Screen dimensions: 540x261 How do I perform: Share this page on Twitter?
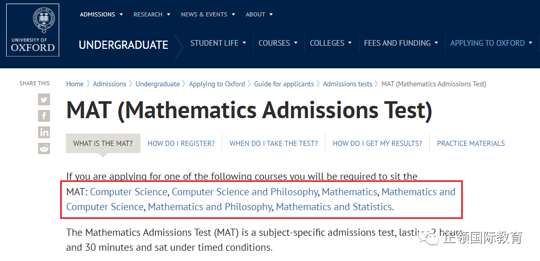[x=44, y=100]
